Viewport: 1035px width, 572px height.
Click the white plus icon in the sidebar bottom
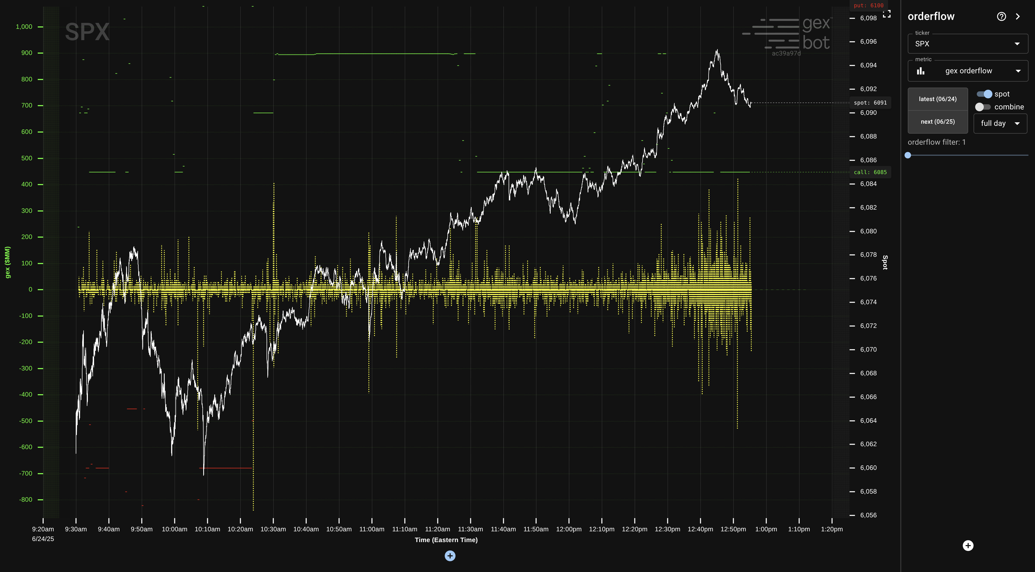[x=968, y=546]
